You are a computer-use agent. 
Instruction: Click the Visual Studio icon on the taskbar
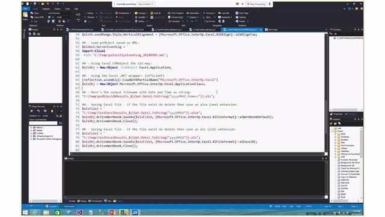[x=79, y=212]
